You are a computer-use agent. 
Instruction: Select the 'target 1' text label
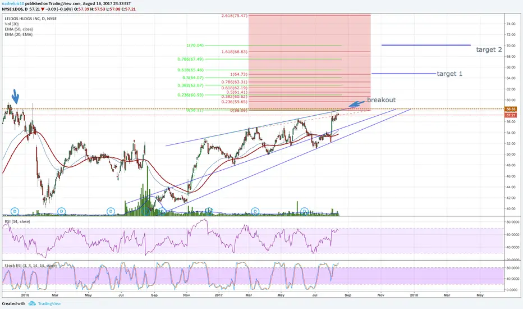(449, 74)
